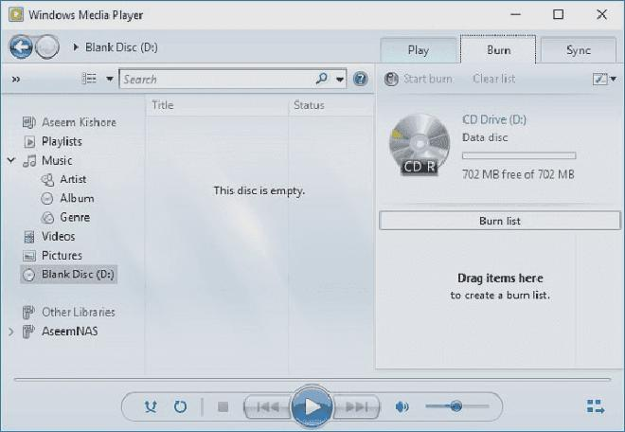Select Pictures in the navigation tree
625x432 pixels.
[x=62, y=255]
